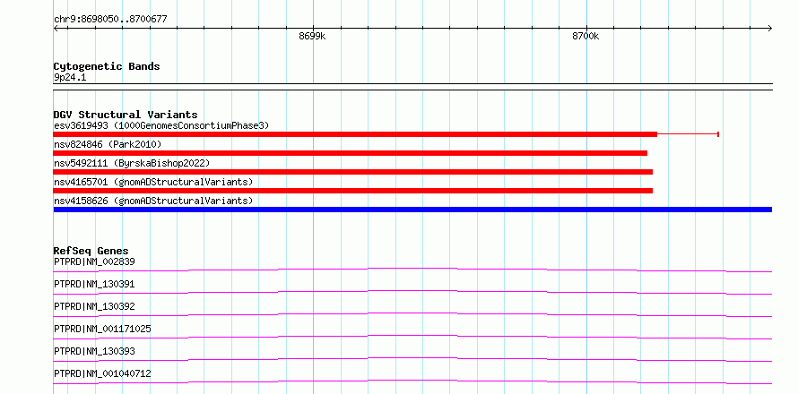Click the ruler's right arrow end

770,29
